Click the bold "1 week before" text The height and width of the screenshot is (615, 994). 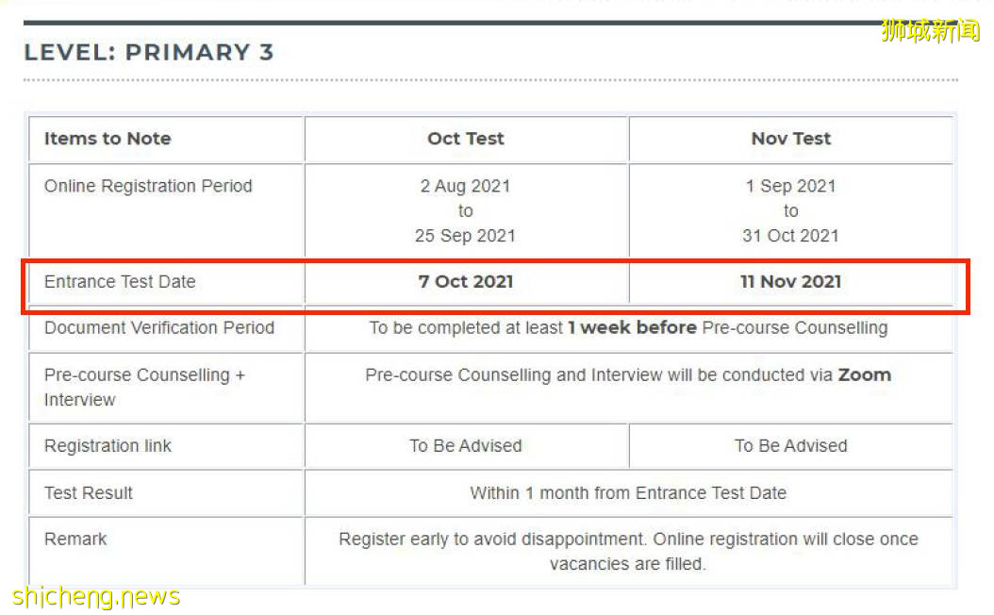point(632,327)
